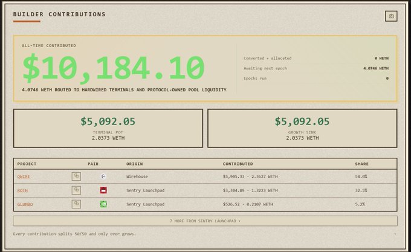411x252 pixels.
Task: Open the GLUMBO green pair icon
Action: 103,204
